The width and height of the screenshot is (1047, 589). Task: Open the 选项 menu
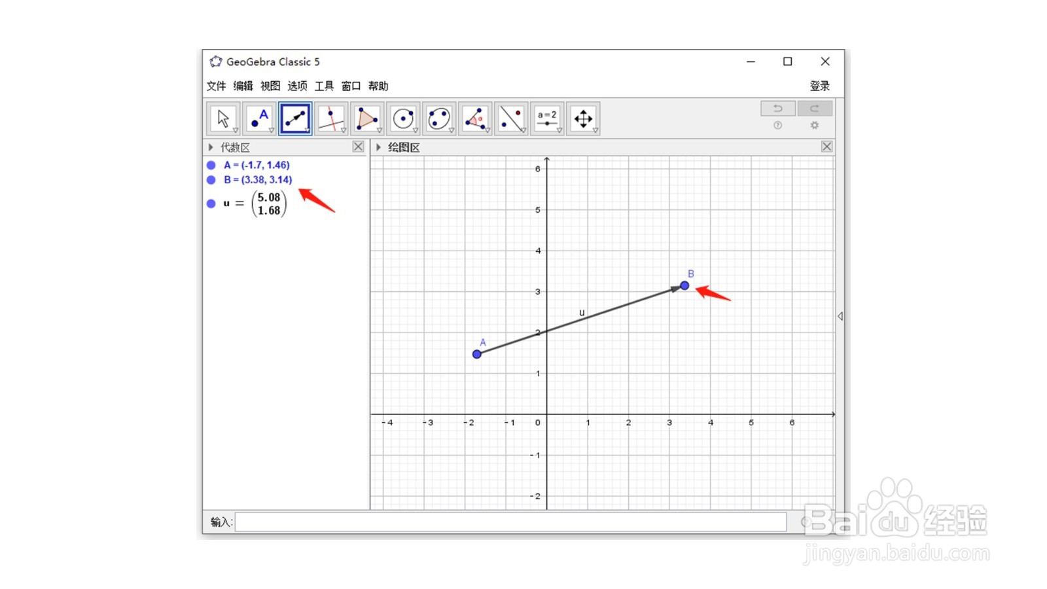tap(297, 86)
